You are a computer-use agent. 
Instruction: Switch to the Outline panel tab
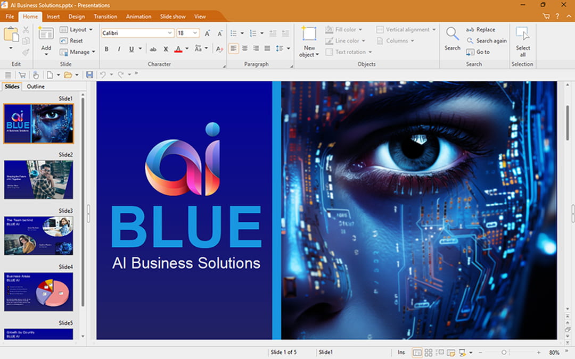coord(36,87)
